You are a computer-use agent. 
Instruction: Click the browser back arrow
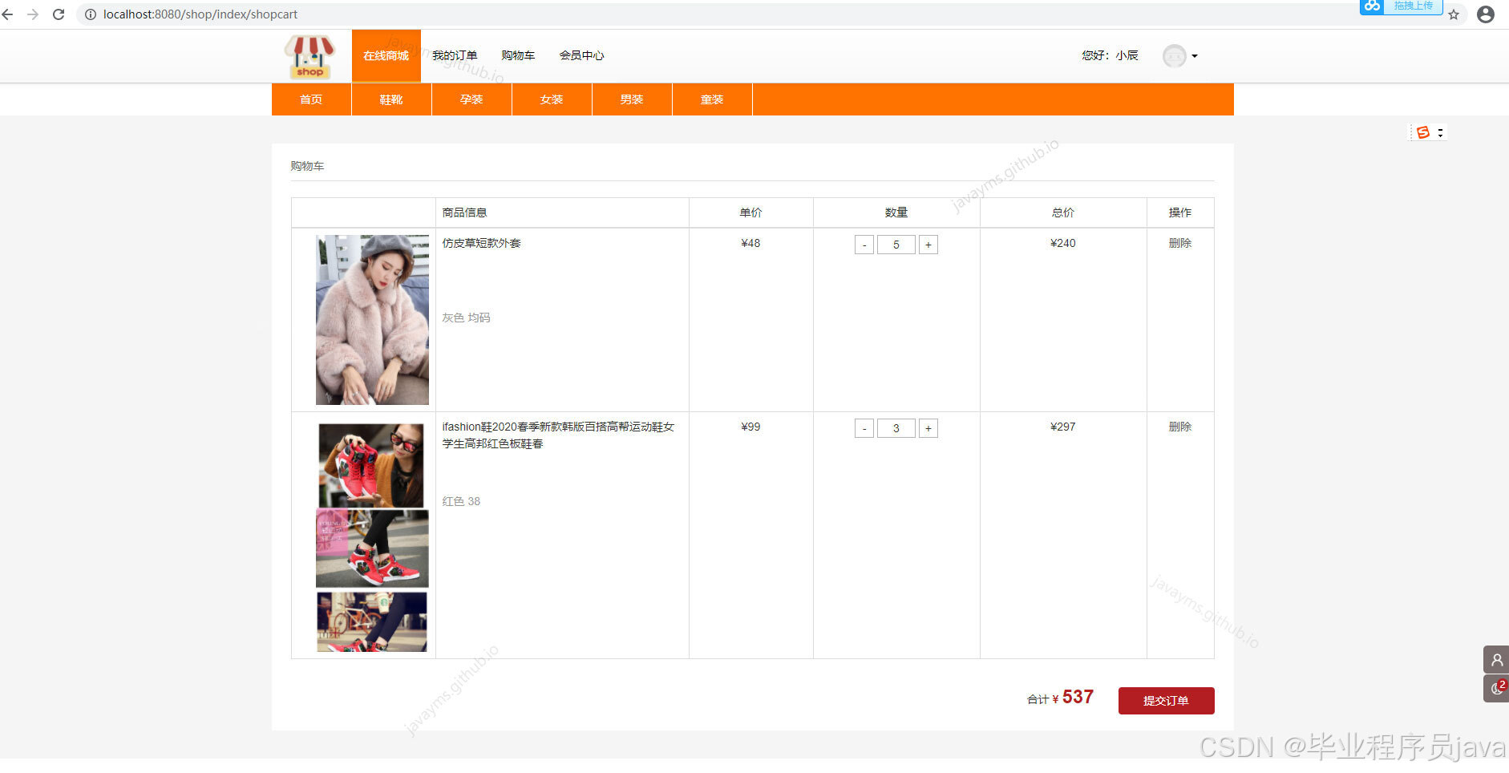[x=7, y=14]
